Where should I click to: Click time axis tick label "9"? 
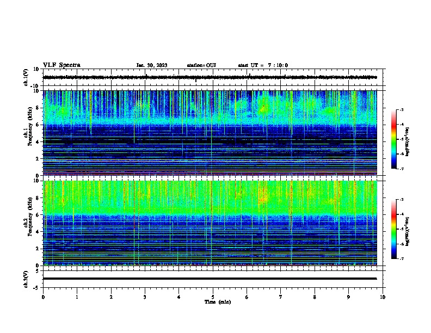click(348, 297)
